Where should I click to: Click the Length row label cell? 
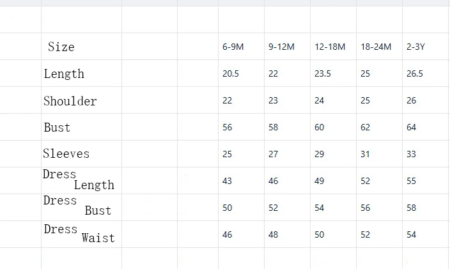(64, 74)
